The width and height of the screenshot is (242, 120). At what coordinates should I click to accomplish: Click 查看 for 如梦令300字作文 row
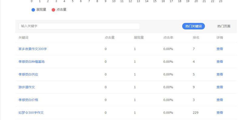coord(220,113)
